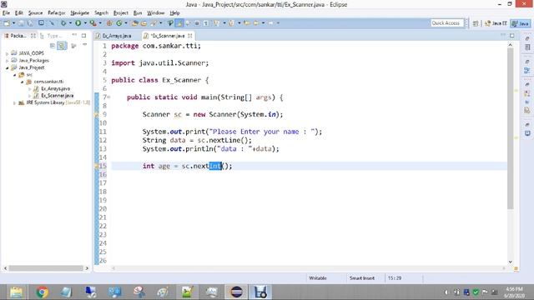This screenshot has width=534, height=300.
Task: Open dropdown arrow next to New icon
Action: pos(13,23)
